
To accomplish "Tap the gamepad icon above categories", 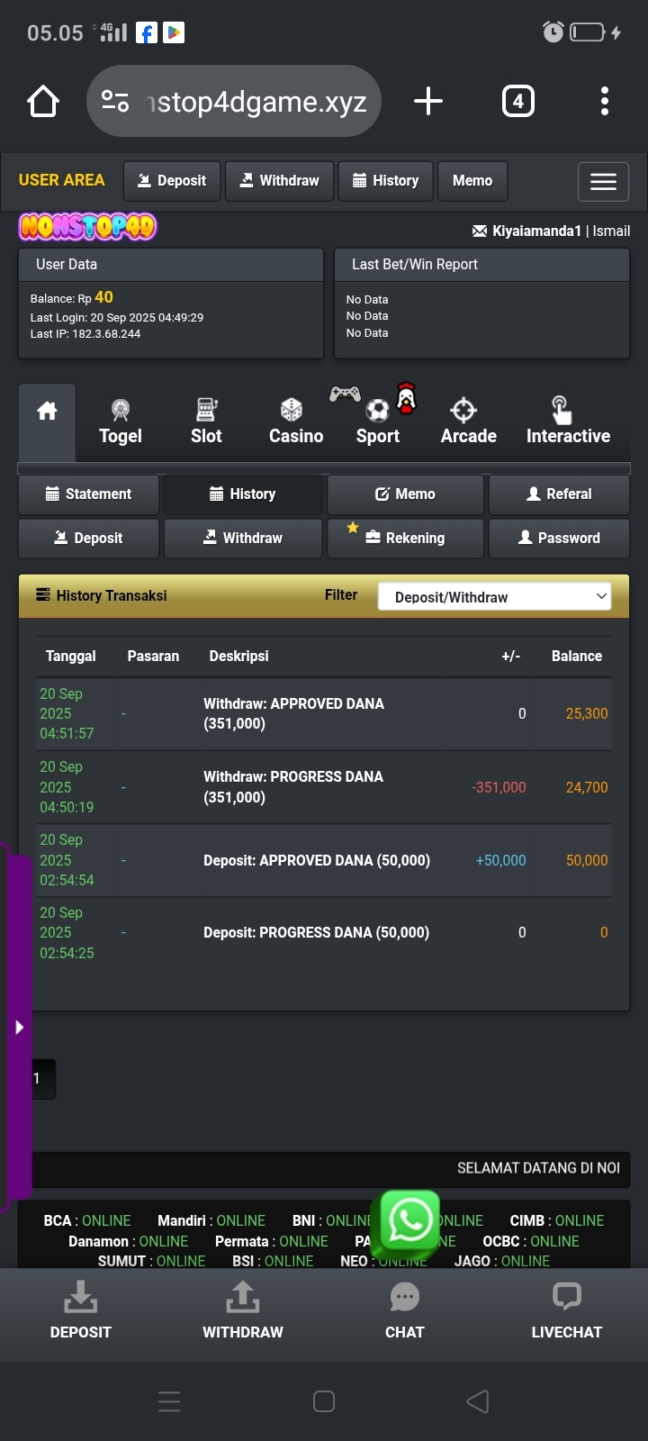I will pos(345,394).
